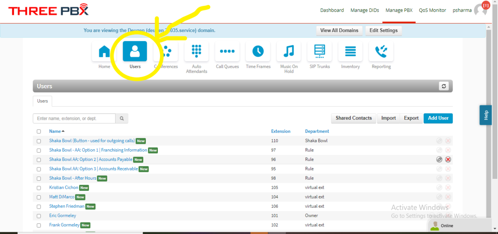Open the Manage DIDs menu
The width and height of the screenshot is (498, 234).
(364, 10)
